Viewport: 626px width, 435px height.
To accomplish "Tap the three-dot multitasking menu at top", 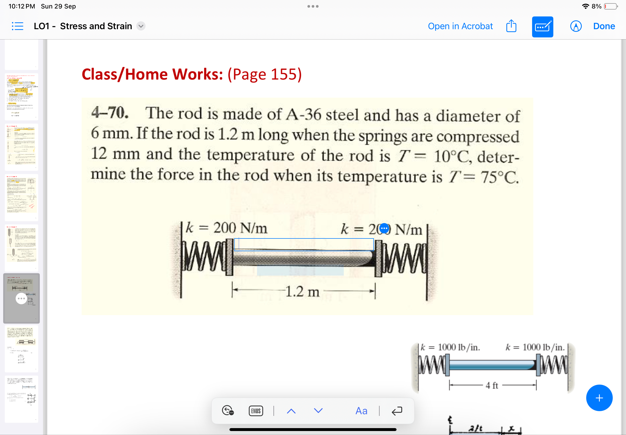I will pyautogui.click(x=313, y=6).
